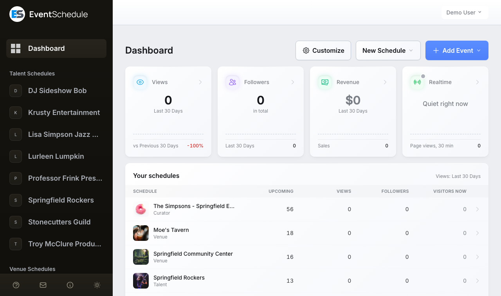
Task: Click Stonecutters Guild letter avatar
Action: point(16,222)
